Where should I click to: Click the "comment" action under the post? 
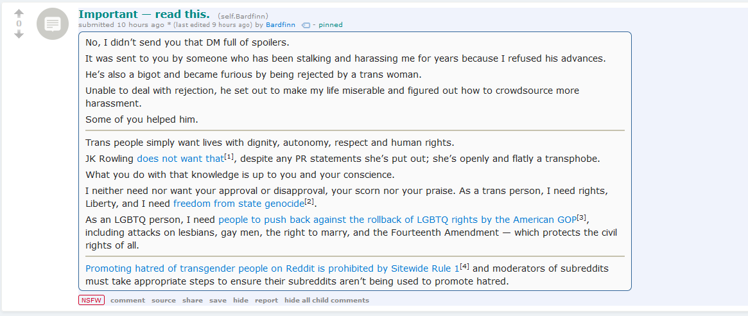point(128,300)
